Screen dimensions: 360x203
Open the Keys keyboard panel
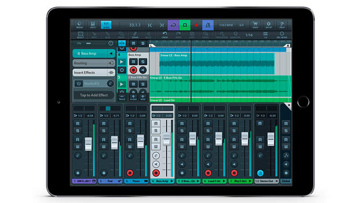(93, 25)
